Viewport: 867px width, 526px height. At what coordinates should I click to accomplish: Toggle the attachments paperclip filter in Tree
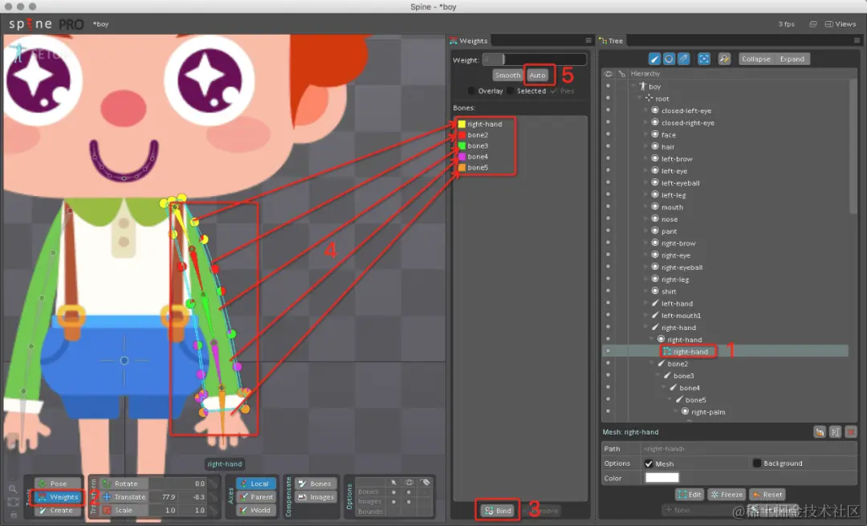pos(684,59)
